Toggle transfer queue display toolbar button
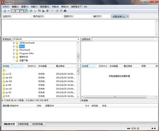 25,11
